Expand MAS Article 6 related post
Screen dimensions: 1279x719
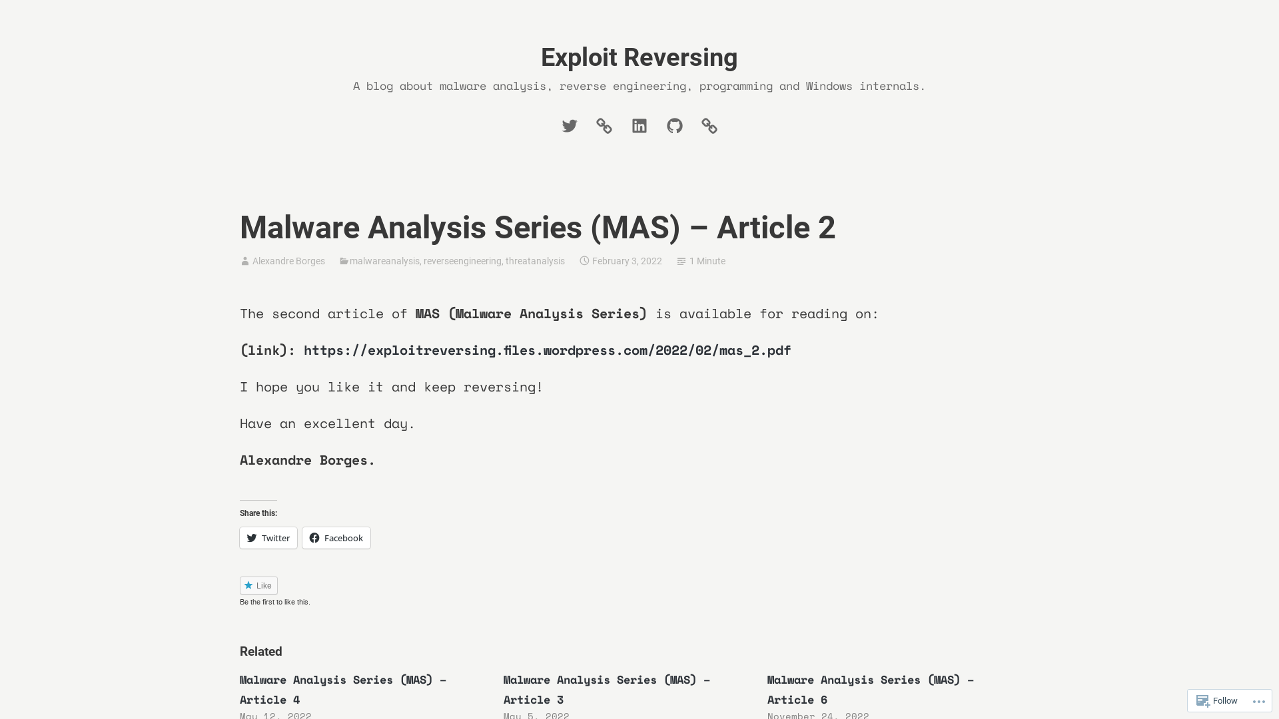(x=869, y=689)
